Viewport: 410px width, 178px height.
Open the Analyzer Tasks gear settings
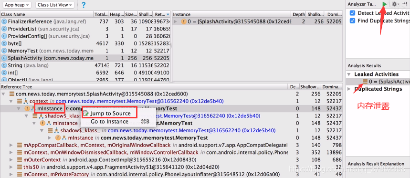(394, 4)
